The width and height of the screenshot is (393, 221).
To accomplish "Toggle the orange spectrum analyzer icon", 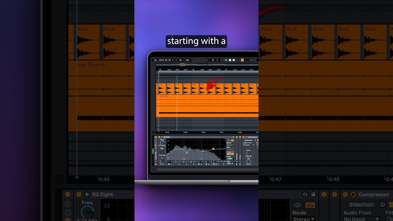I will coord(232,140).
